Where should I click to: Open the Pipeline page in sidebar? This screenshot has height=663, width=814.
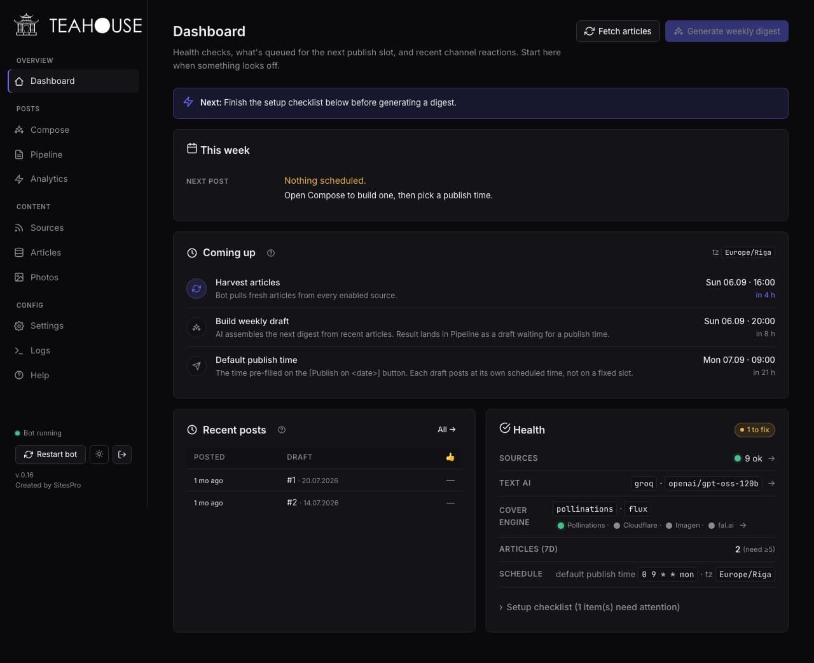click(73, 154)
